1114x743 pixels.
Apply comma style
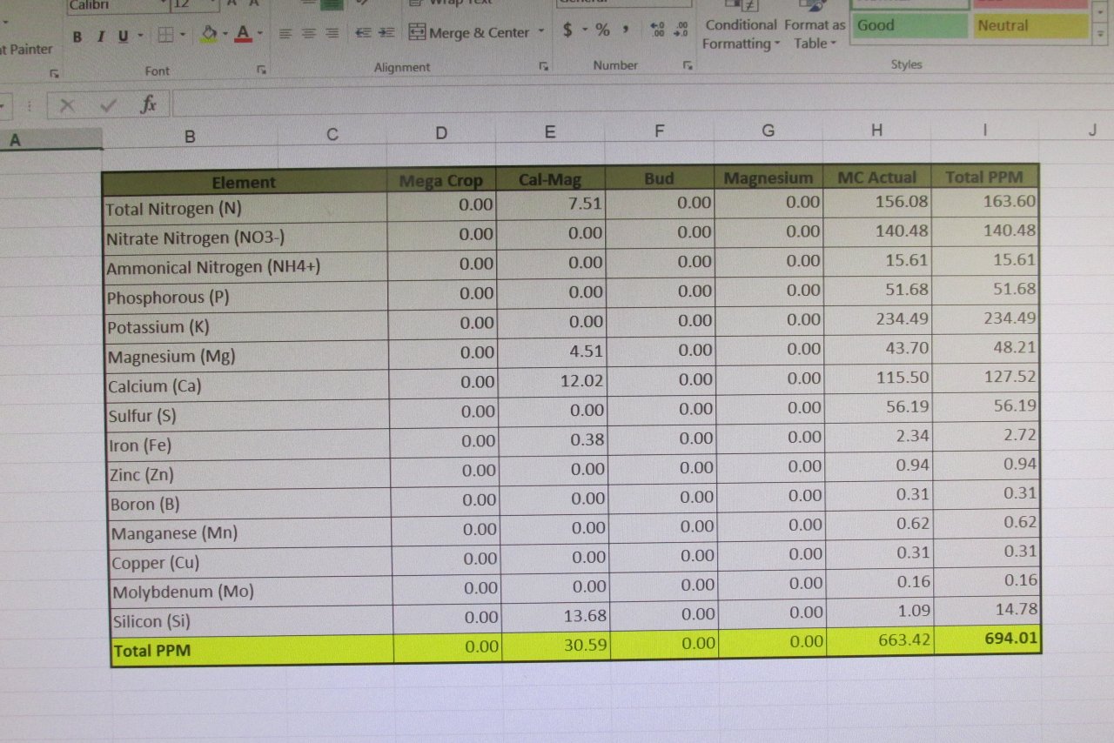click(x=625, y=30)
